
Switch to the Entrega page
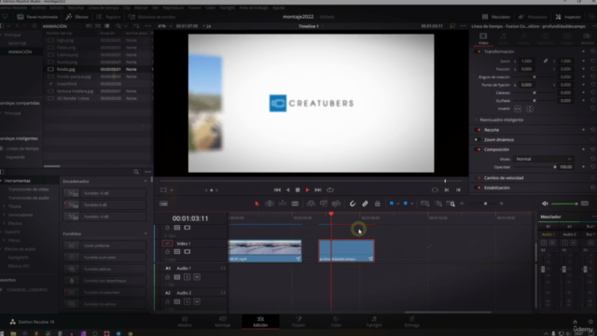411,321
